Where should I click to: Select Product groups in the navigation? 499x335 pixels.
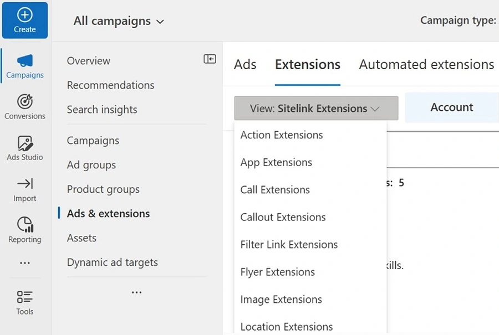pos(103,189)
